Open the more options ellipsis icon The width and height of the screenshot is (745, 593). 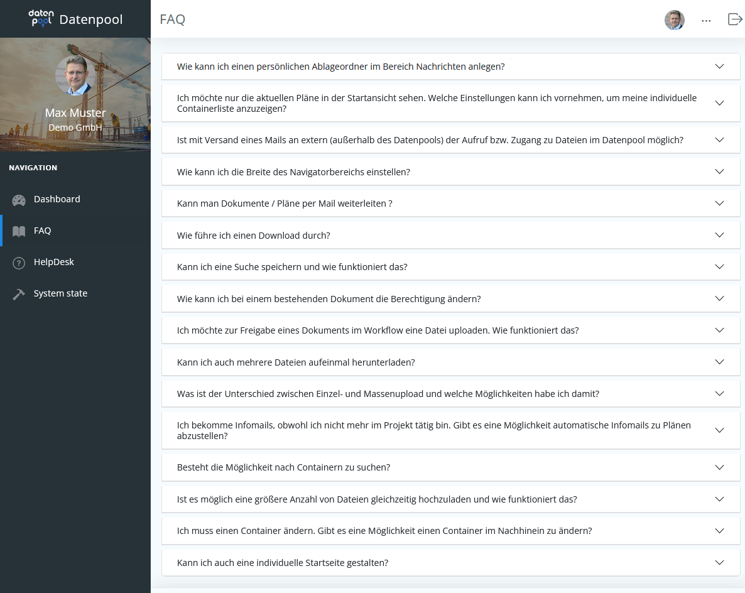pos(706,20)
